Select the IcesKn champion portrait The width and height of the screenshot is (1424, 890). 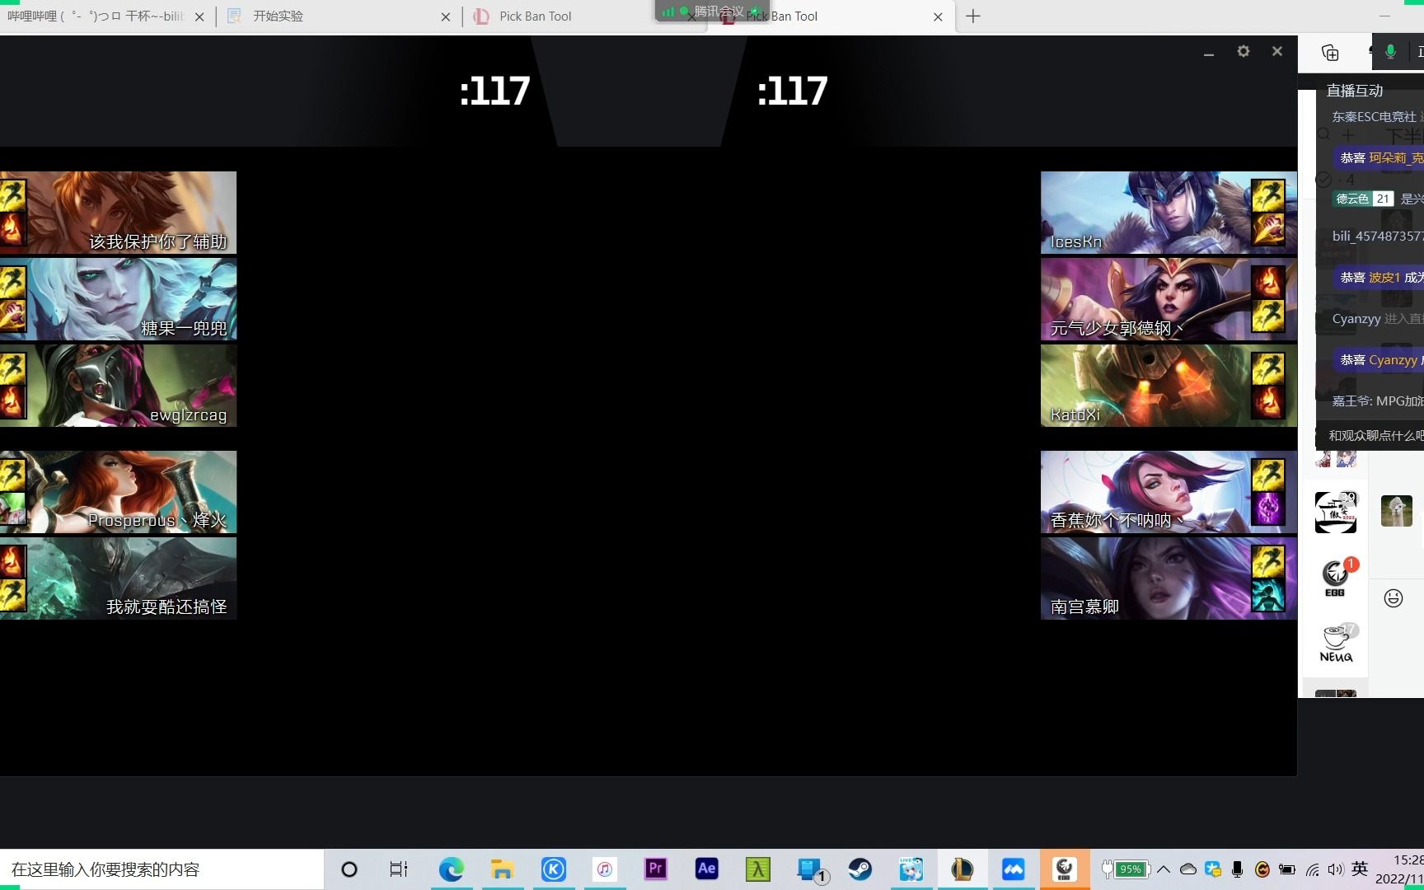[x=1169, y=213]
